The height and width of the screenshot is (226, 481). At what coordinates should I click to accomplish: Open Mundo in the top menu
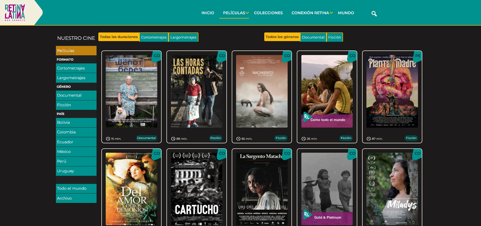346,13
